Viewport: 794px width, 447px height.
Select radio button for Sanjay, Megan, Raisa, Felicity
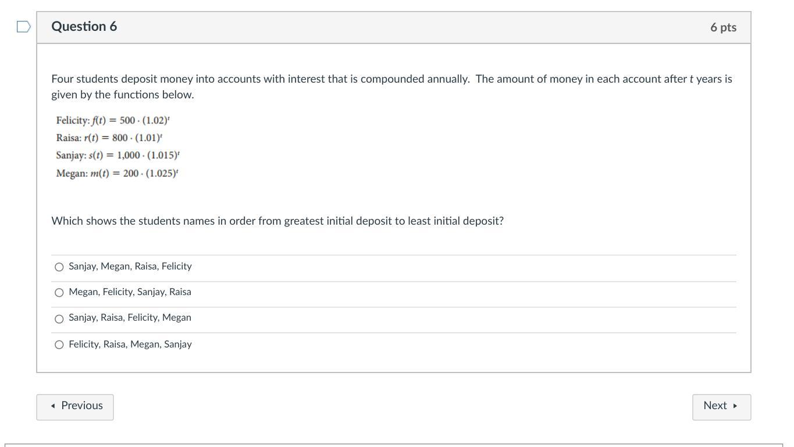coord(59,267)
